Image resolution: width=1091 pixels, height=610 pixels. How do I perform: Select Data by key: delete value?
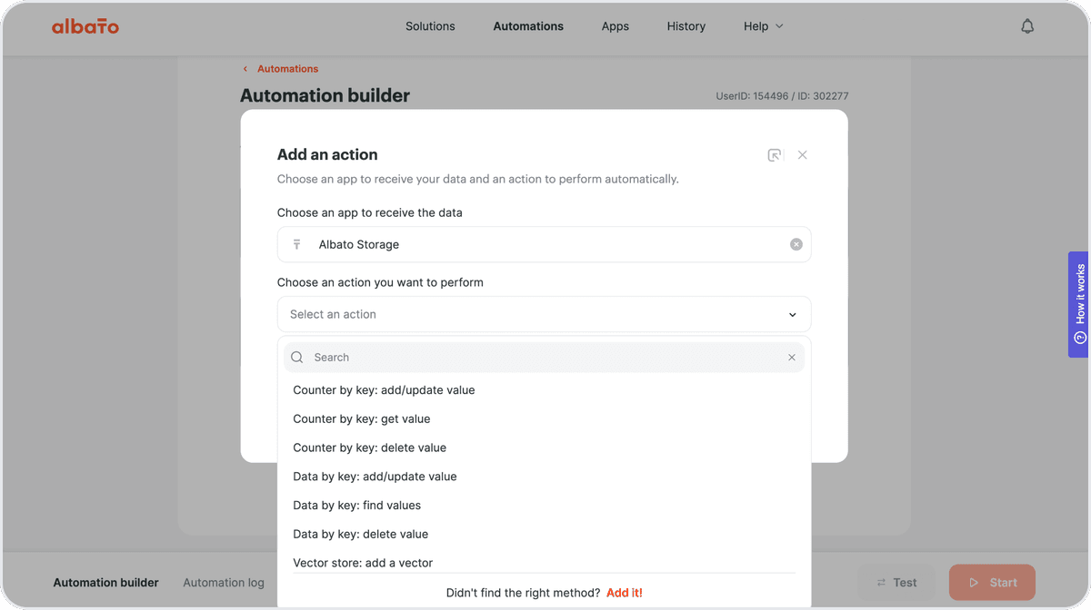[544, 535]
